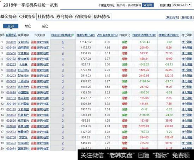Screen dimensions: 194x160
Task: Sort by 持股总数(万股) column header
Action: coord(86,35)
